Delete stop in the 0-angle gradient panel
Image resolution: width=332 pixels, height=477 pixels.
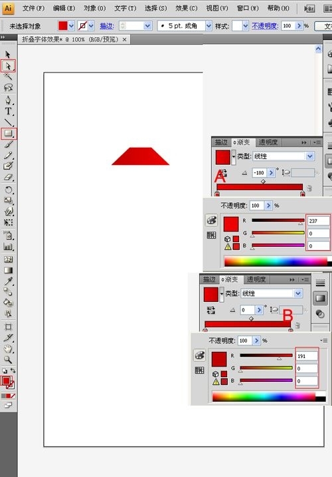pyautogui.click(x=297, y=325)
